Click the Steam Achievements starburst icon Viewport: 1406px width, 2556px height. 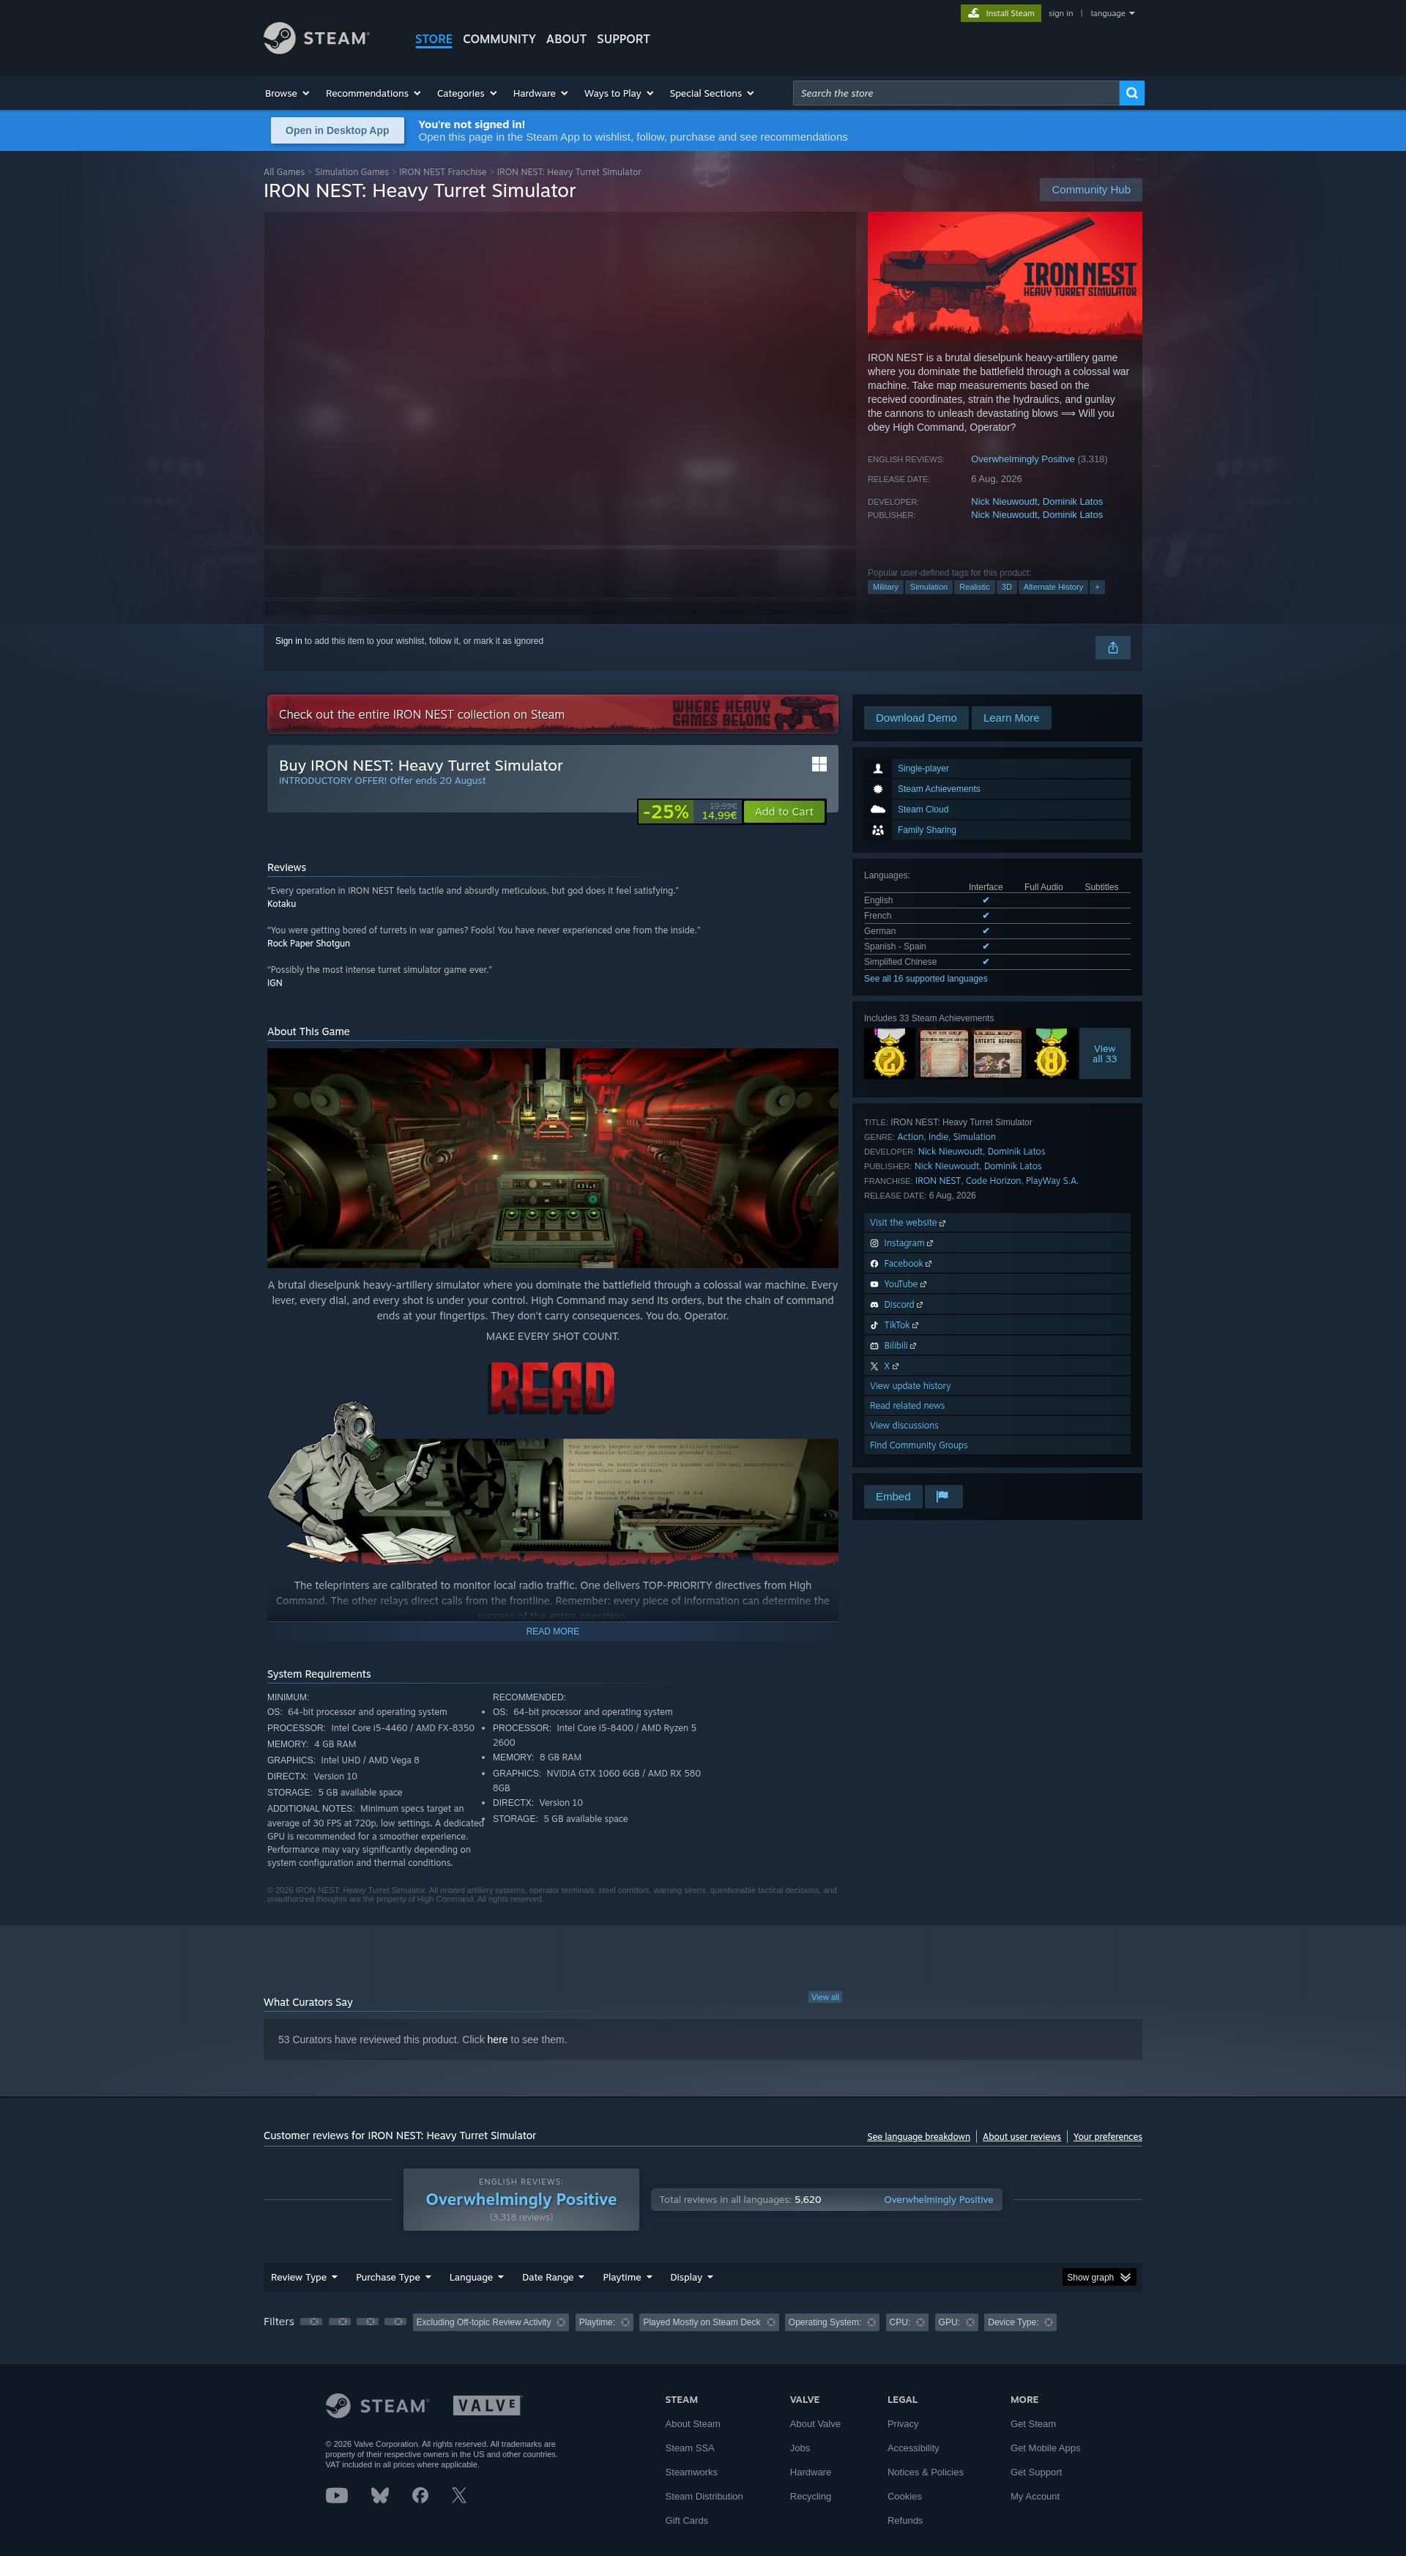point(877,789)
